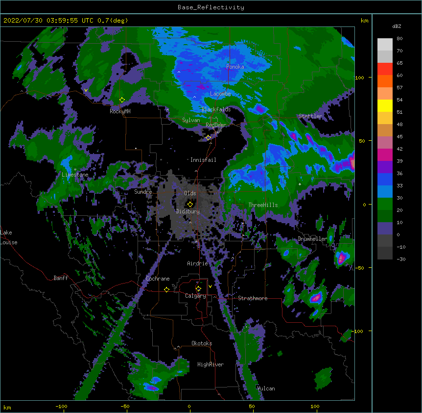The height and width of the screenshot is (413, 422).
Task: Click the Cochrane label
Action: [x=158, y=279]
